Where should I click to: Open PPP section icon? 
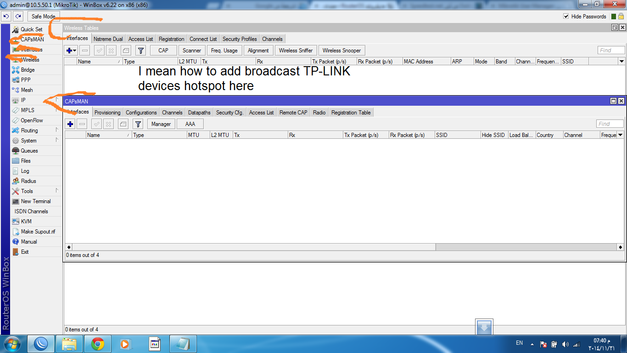click(x=16, y=80)
